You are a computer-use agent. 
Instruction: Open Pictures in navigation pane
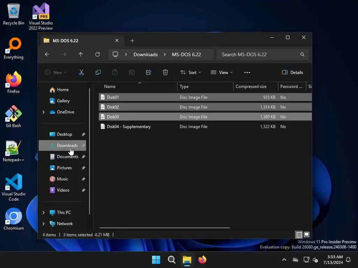(63, 168)
